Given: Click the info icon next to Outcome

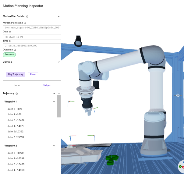Looking at the screenshot, I should pos(15,50).
